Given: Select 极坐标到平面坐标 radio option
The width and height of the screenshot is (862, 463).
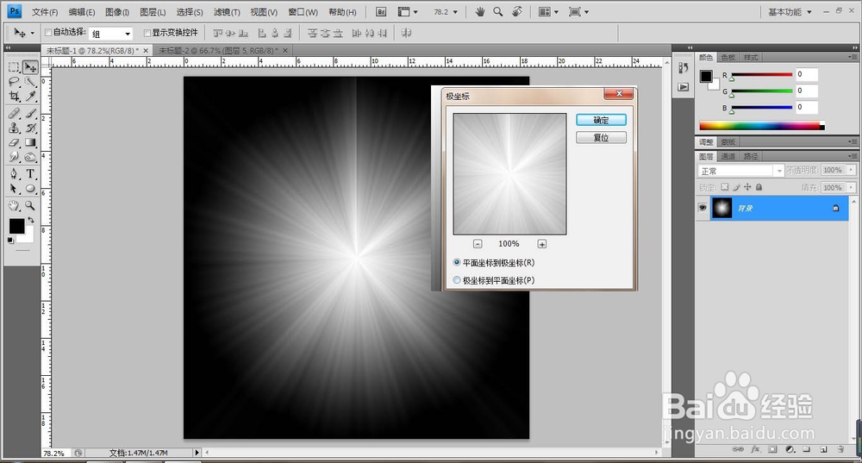Looking at the screenshot, I should tap(456, 280).
